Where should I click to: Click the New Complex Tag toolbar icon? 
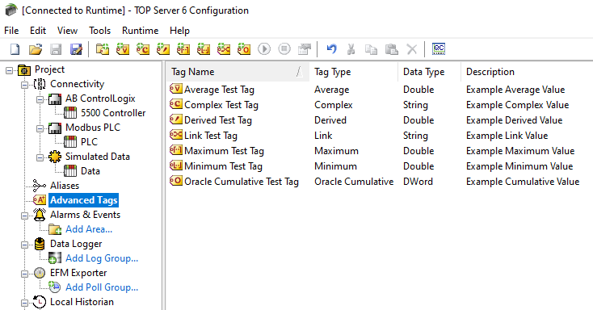pyautogui.click(x=143, y=49)
